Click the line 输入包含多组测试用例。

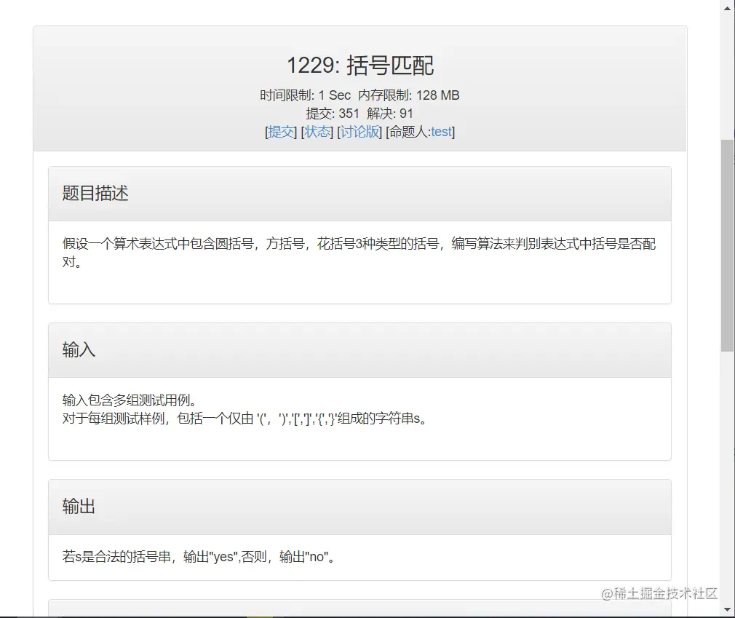(130, 400)
